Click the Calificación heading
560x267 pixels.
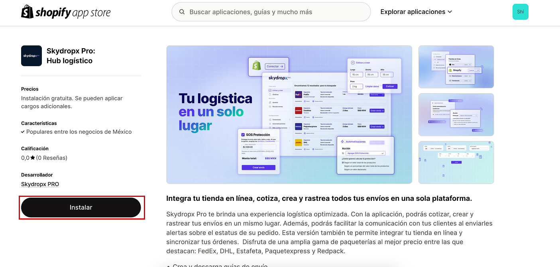pyautogui.click(x=35, y=149)
